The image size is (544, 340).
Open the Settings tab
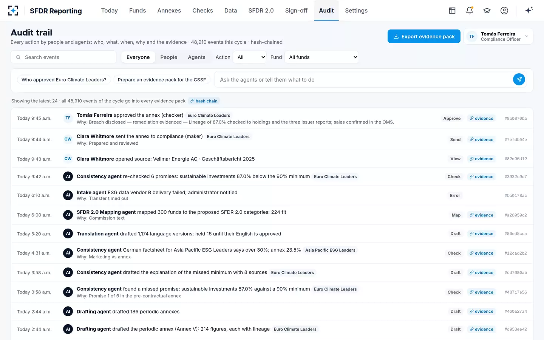[x=356, y=11]
